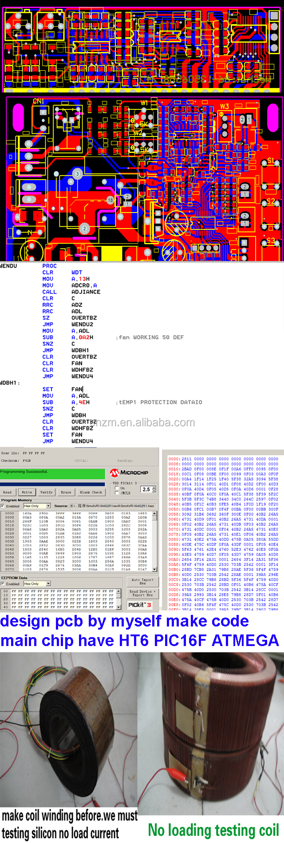The width and height of the screenshot is (284, 843).
Task: Click the Program Memory scroll-down arrow
Action: [154, 569]
